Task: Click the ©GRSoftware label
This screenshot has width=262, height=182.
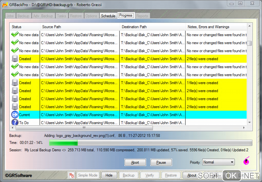Action: tap(18, 175)
